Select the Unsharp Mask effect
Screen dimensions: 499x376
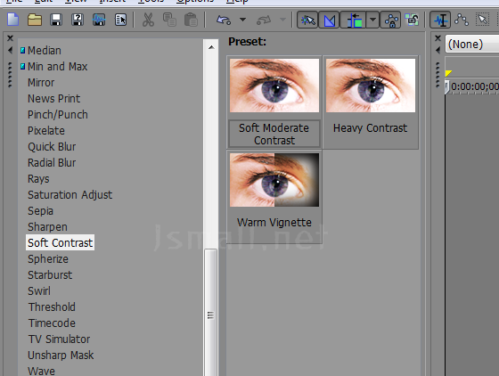tap(61, 355)
